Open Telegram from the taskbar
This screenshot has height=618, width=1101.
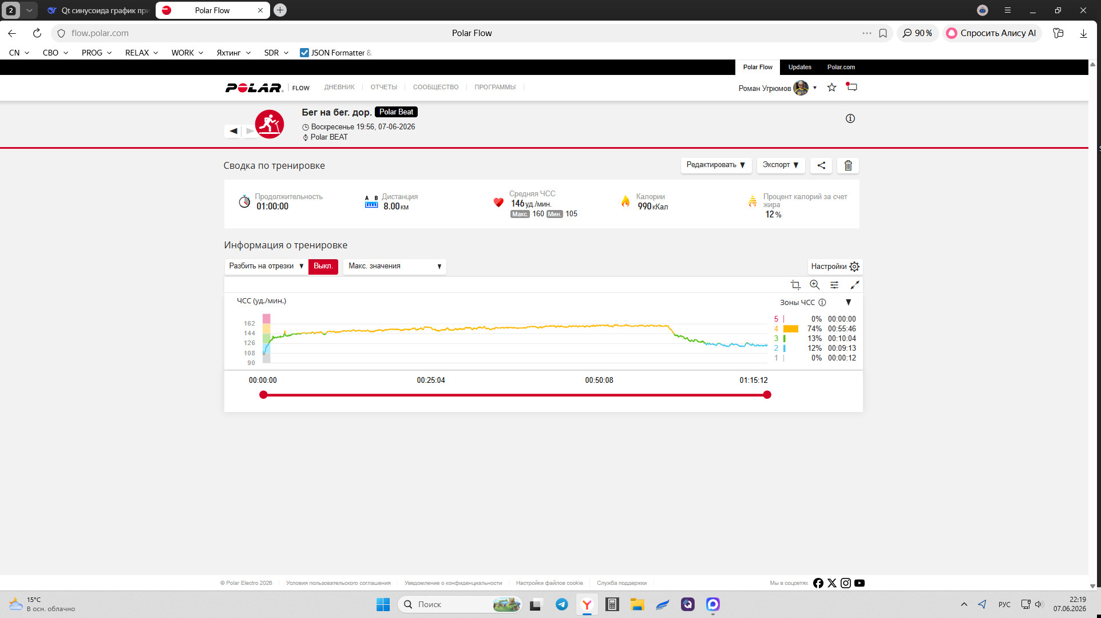562,604
